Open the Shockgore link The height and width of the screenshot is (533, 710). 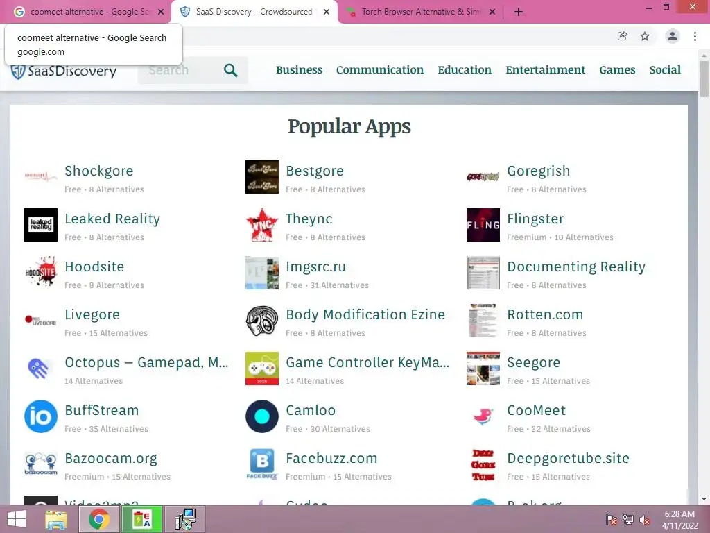coord(99,171)
